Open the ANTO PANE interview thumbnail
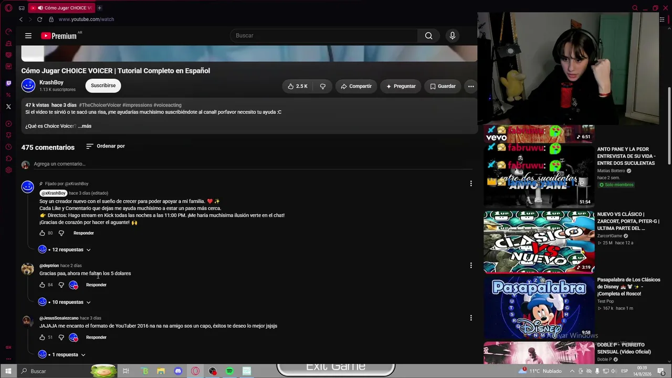This screenshot has width=672, height=378. pyautogui.click(x=539, y=176)
